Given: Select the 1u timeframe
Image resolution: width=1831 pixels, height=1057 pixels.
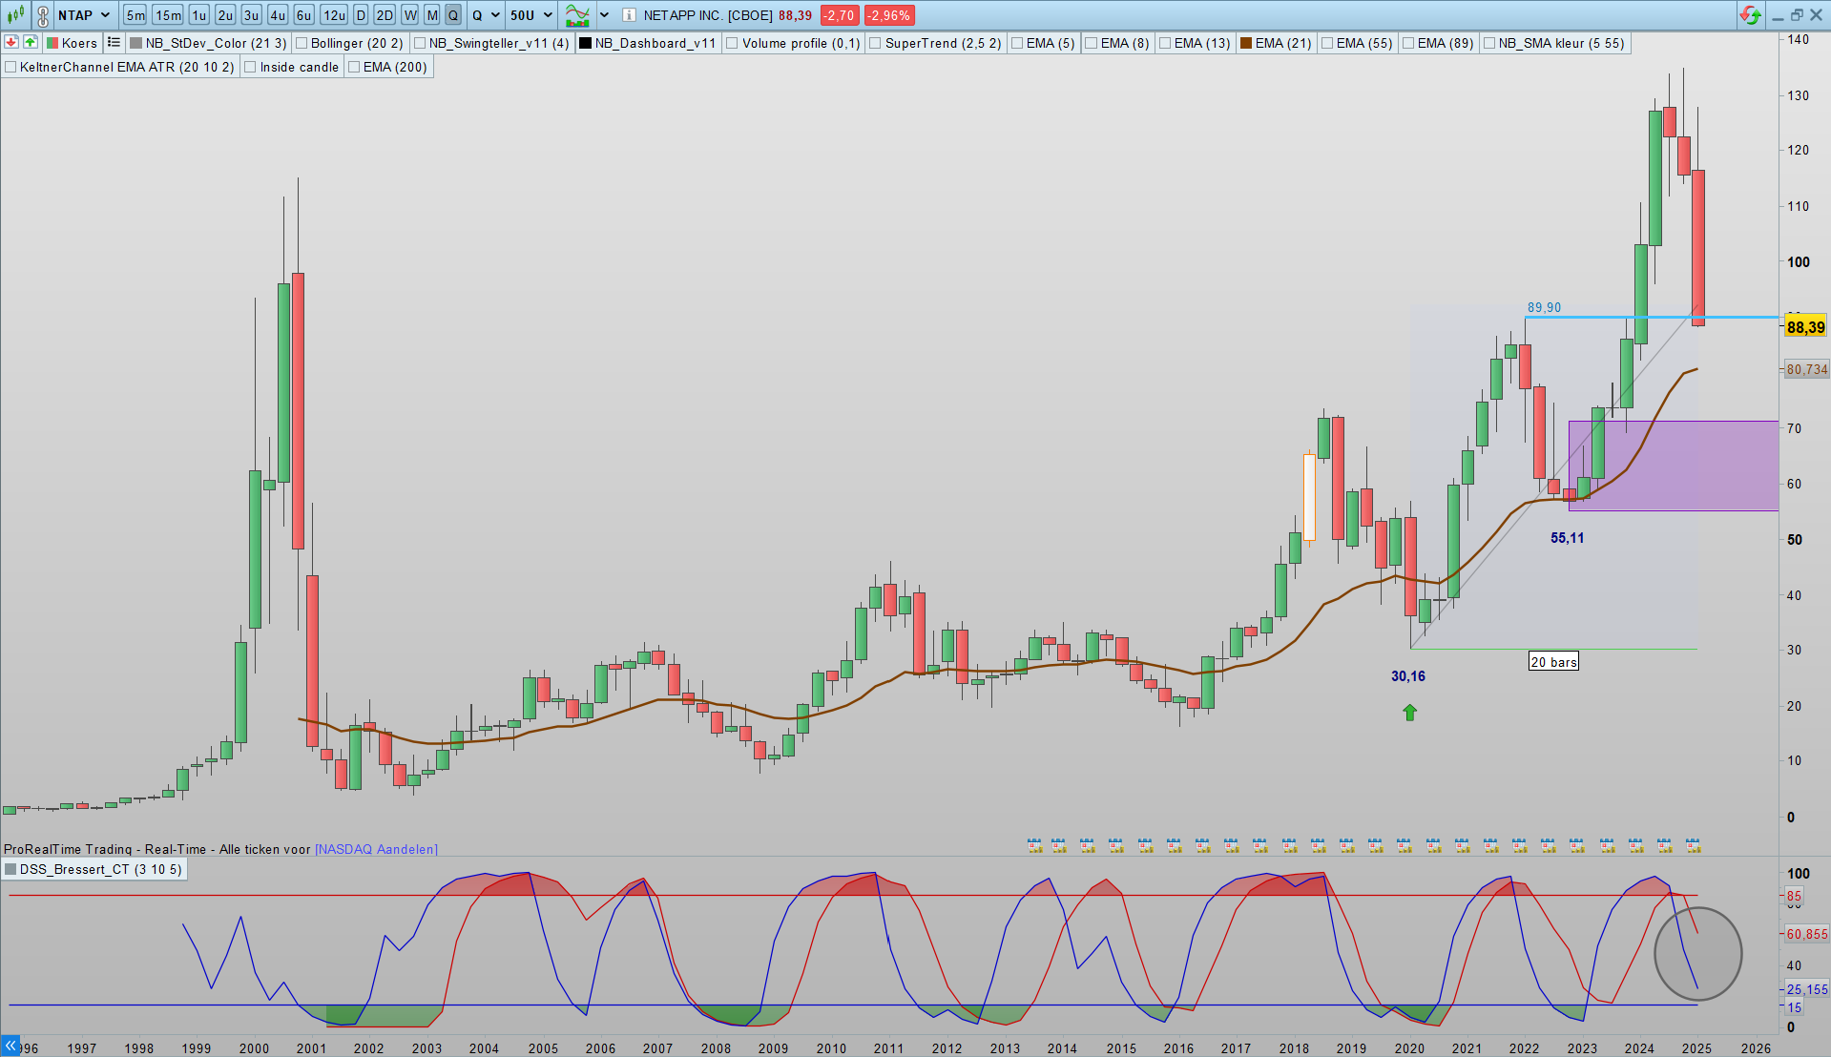Looking at the screenshot, I should [x=198, y=15].
